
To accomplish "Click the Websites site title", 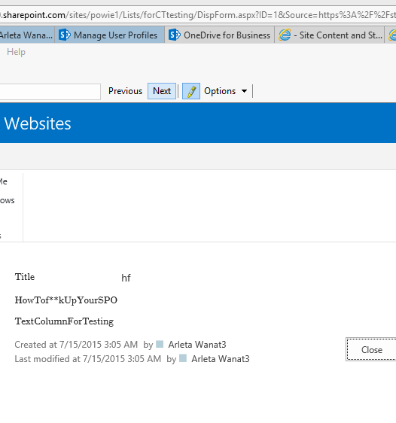I will pyautogui.click(x=38, y=123).
